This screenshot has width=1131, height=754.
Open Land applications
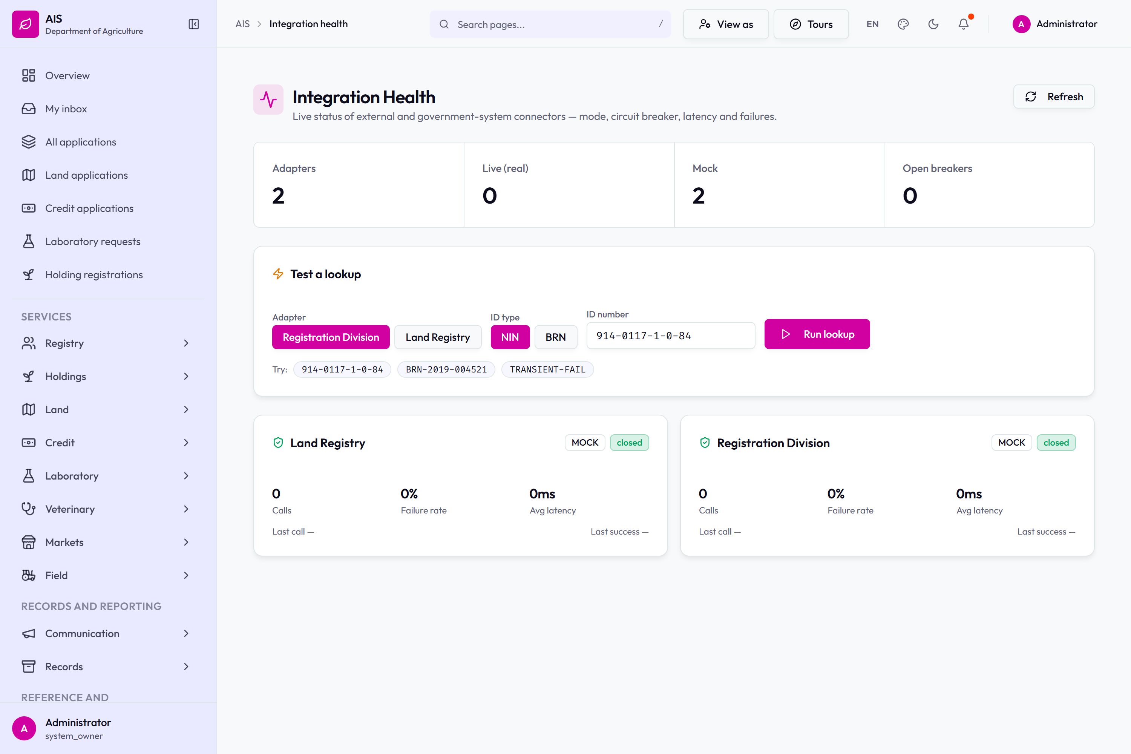pos(108,175)
